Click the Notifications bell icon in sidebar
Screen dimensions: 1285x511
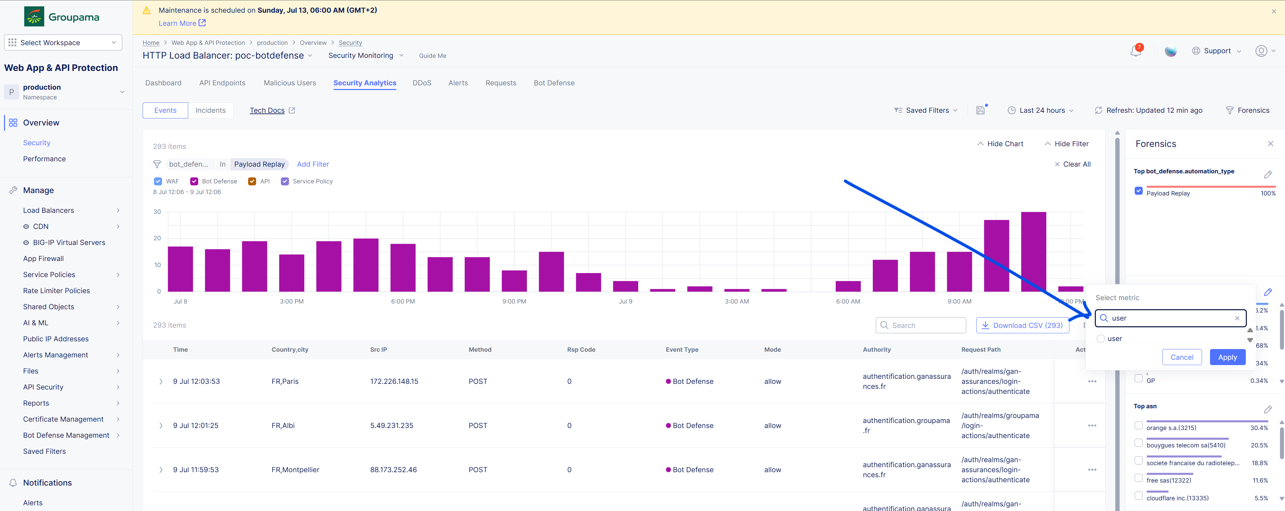[13, 483]
